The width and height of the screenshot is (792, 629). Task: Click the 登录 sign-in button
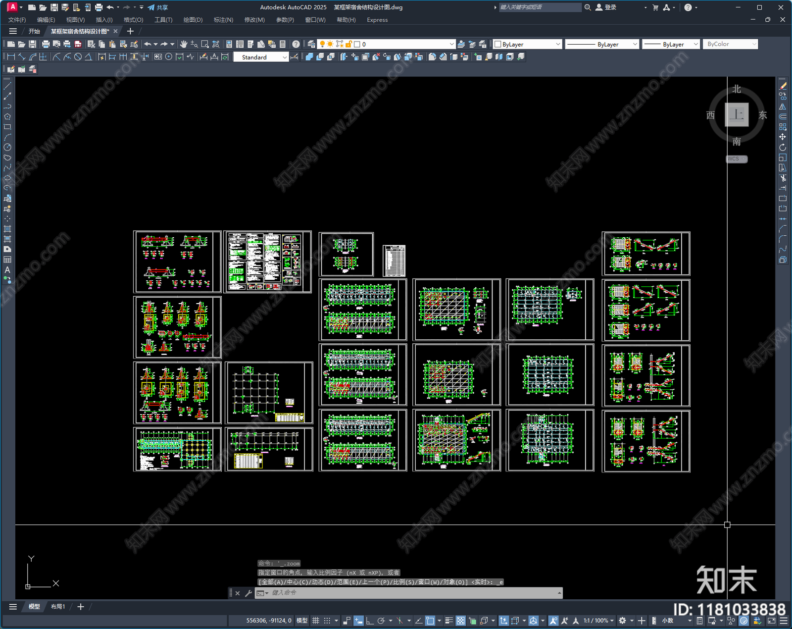tap(606, 7)
